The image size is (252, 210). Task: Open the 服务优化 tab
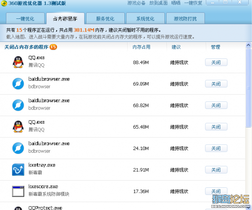pyautogui.click(x=105, y=18)
